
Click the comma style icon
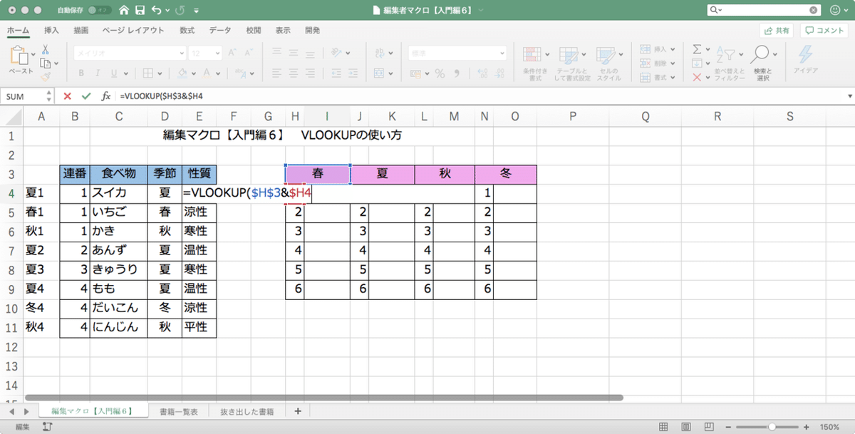pos(455,73)
